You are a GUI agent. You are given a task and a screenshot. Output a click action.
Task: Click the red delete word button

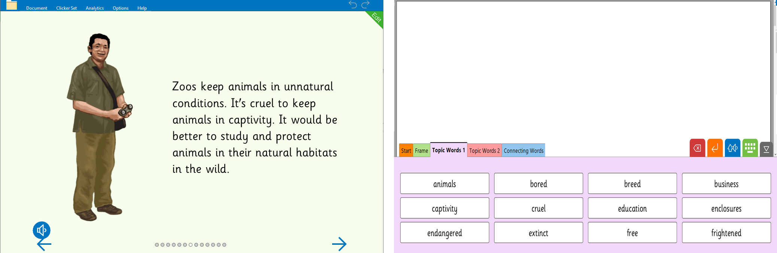pos(697,148)
